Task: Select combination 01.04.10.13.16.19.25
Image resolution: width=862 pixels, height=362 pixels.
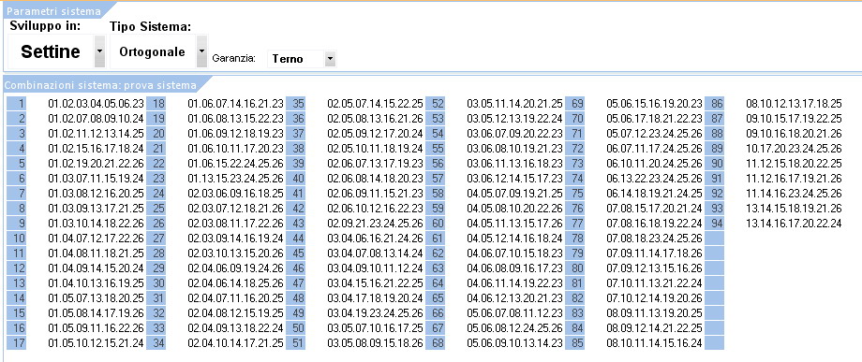Action: click(97, 283)
